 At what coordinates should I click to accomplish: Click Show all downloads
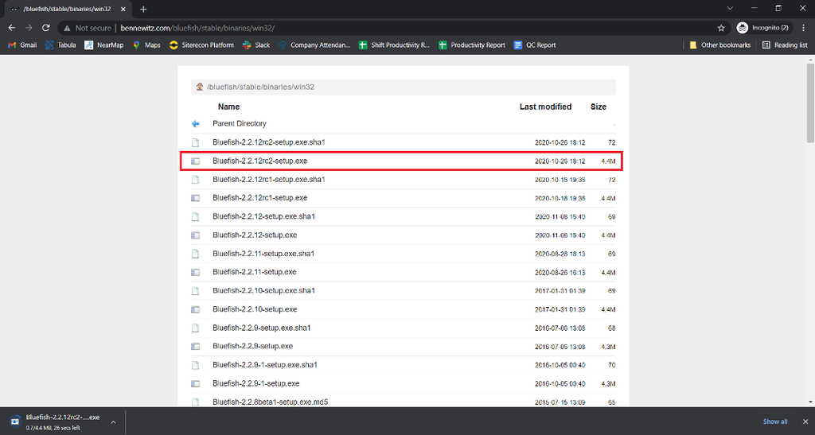(775, 421)
